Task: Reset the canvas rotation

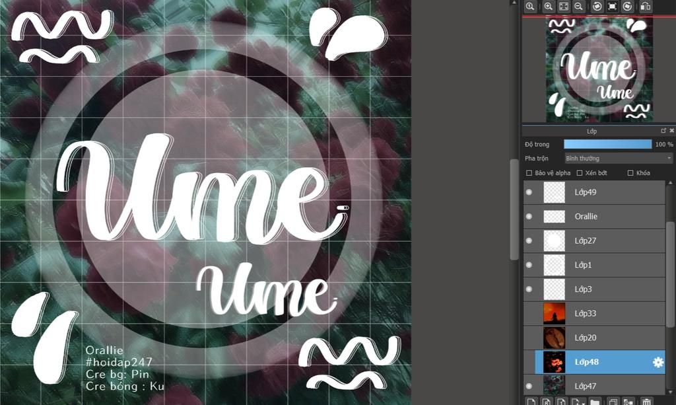Action: tap(612, 6)
